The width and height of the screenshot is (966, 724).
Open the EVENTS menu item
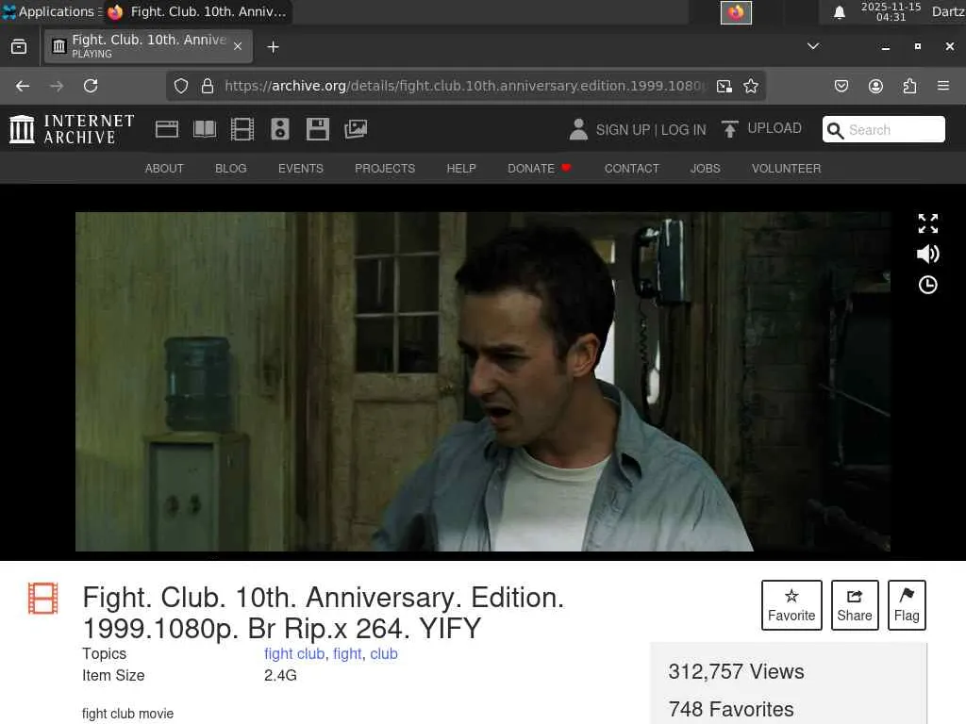pos(301,168)
